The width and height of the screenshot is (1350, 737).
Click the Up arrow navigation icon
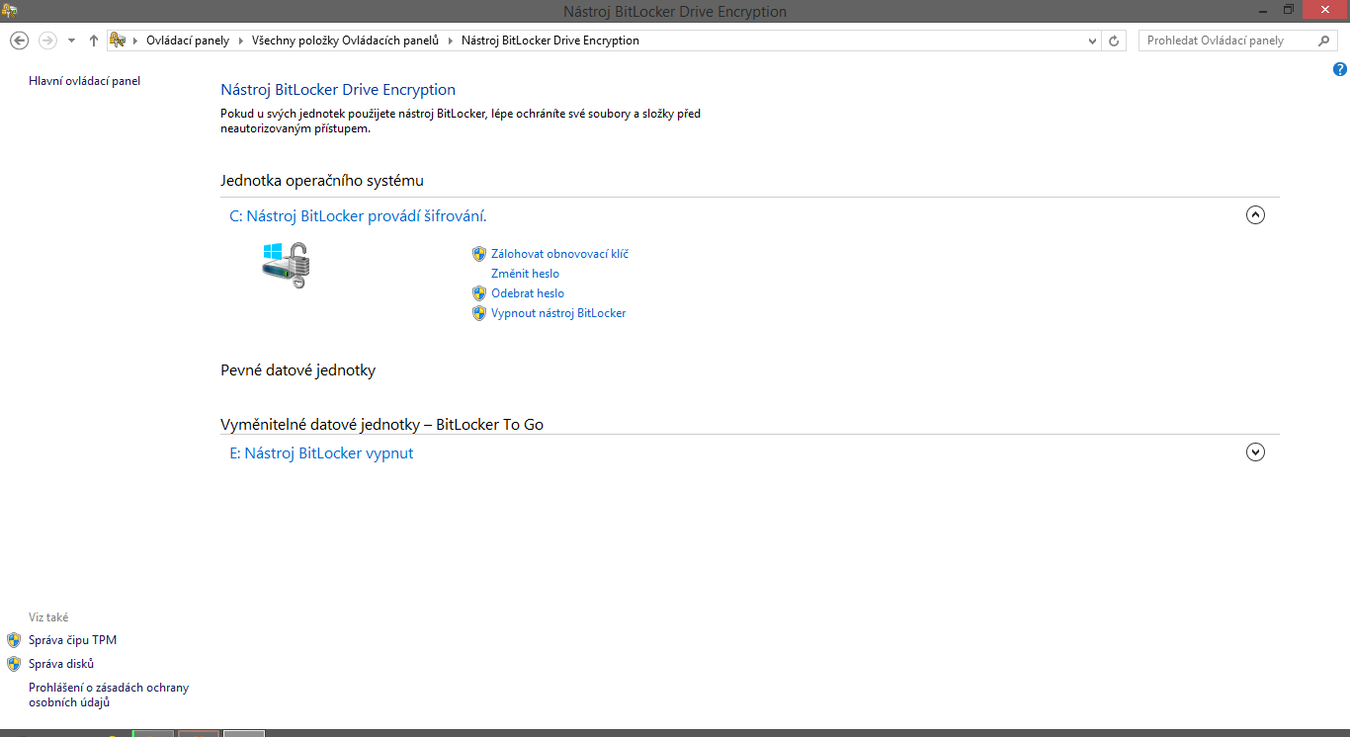[93, 40]
